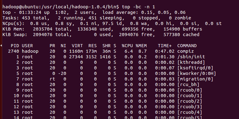Click the SHR column header

pos(106,46)
